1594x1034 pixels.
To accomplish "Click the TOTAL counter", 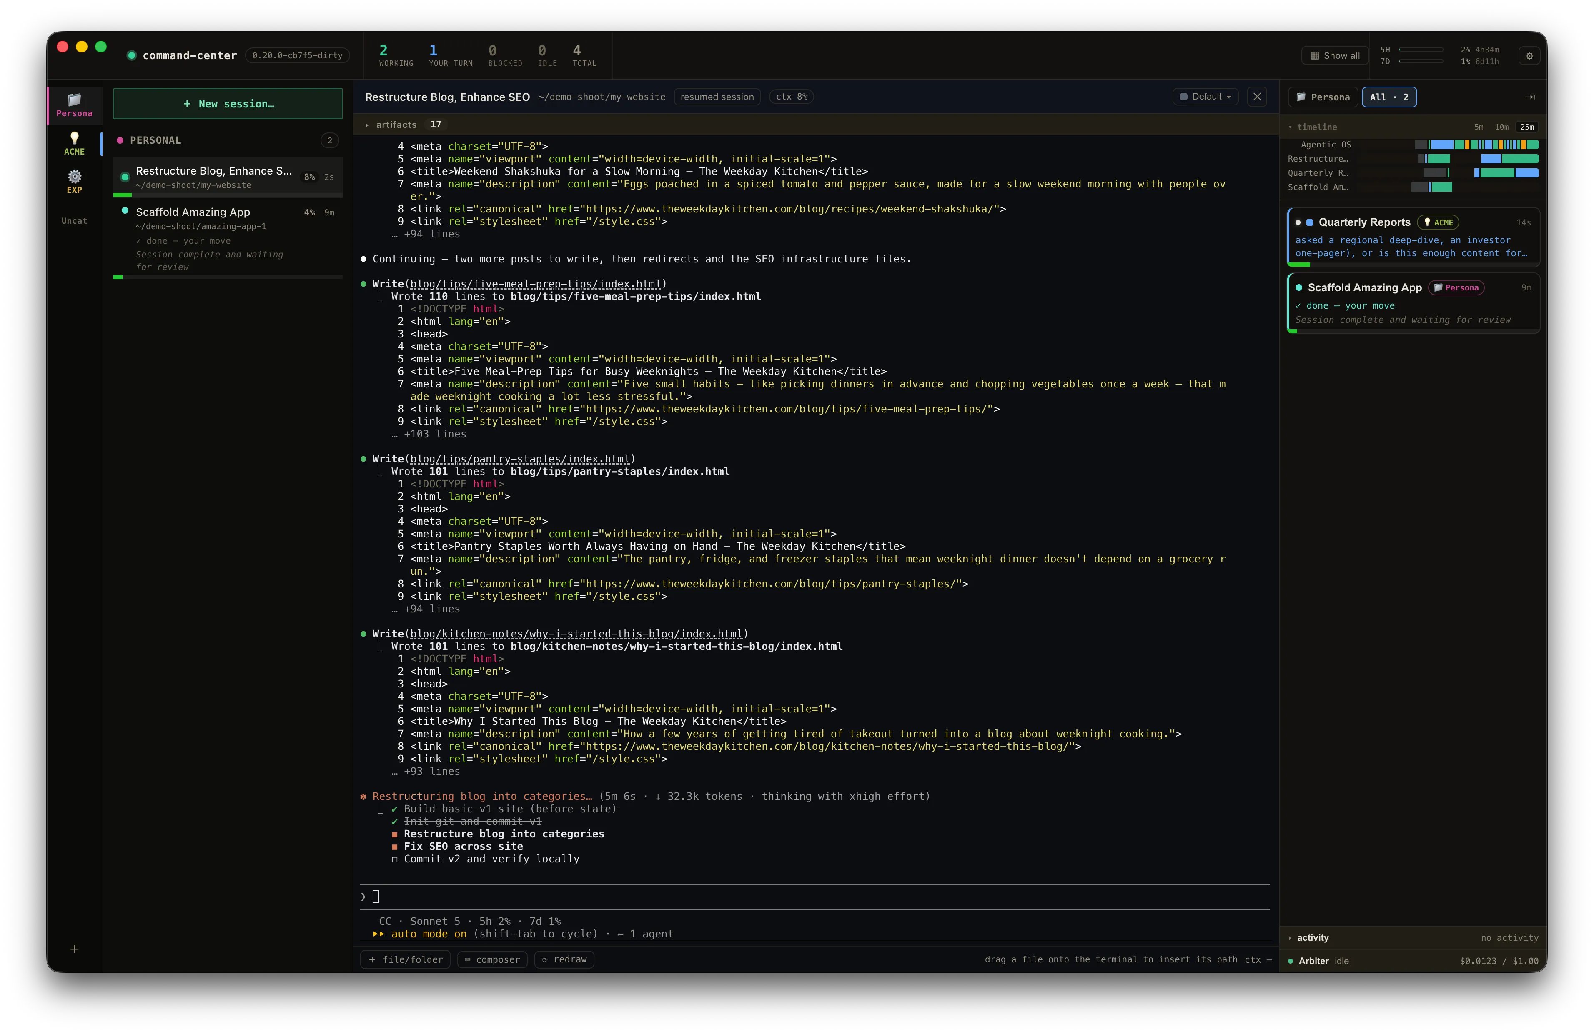I will [584, 55].
